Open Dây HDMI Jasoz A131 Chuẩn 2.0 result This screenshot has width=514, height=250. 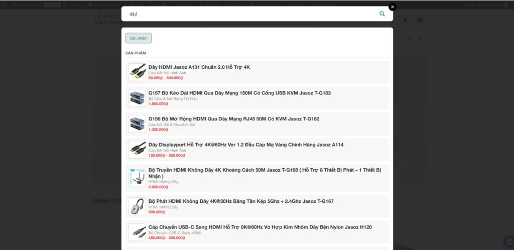(257, 72)
